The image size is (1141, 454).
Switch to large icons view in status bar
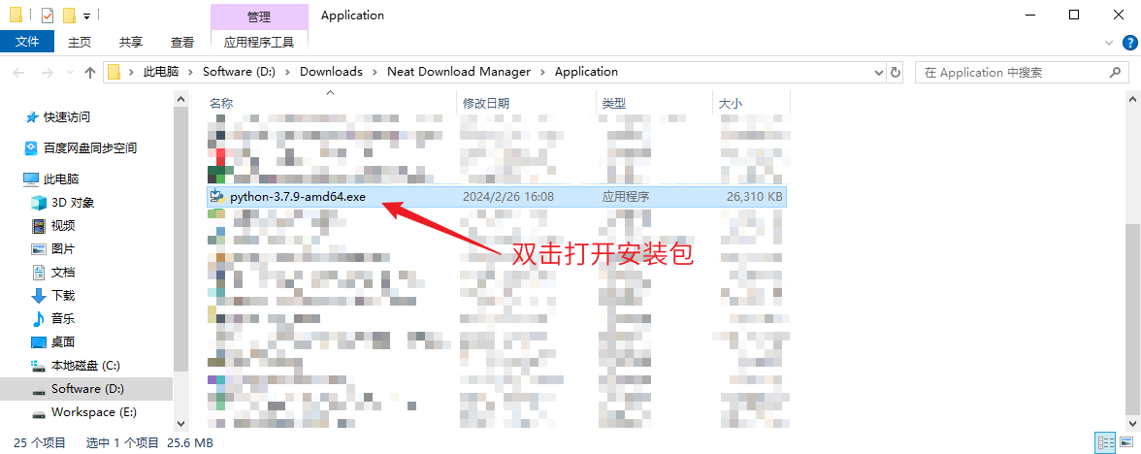point(1125,442)
